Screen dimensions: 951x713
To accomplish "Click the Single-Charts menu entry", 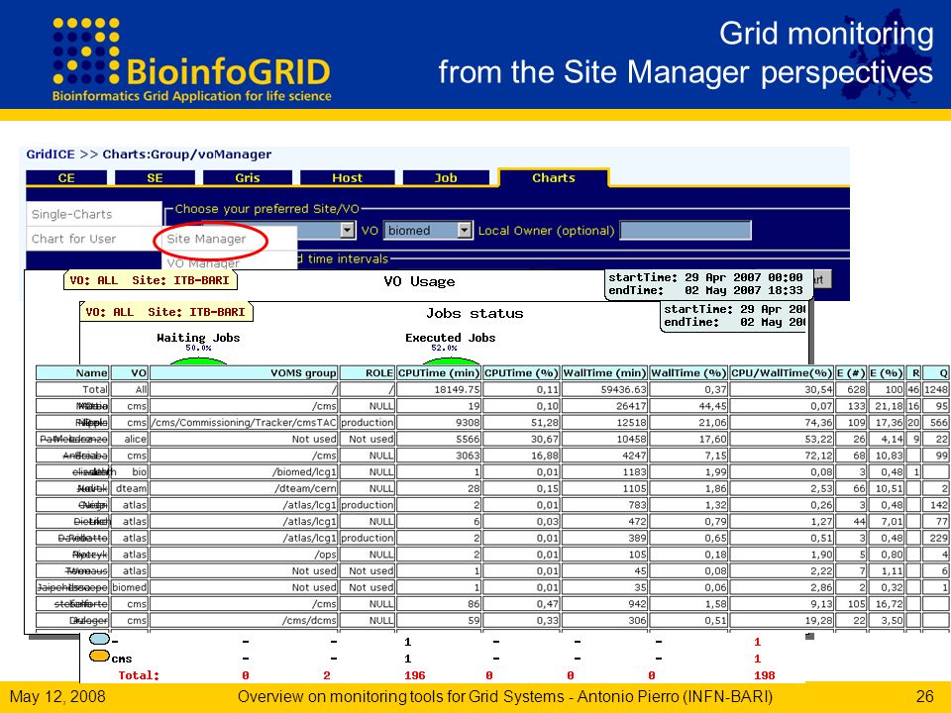I will point(94,214).
